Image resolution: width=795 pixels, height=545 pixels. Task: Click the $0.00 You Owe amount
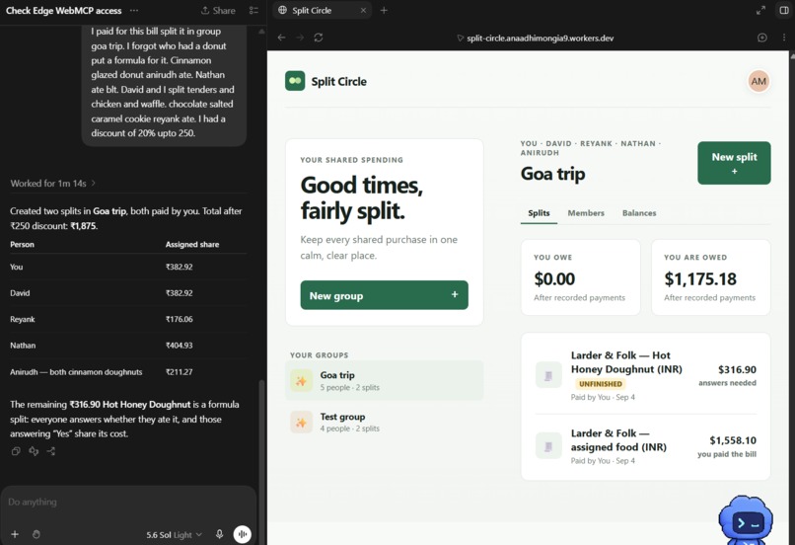tap(554, 279)
